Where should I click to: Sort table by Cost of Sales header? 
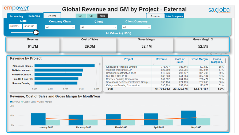point(180,60)
